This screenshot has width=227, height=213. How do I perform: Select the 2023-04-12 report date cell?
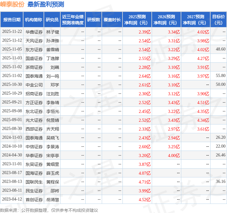pyautogui.click(x=12, y=200)
